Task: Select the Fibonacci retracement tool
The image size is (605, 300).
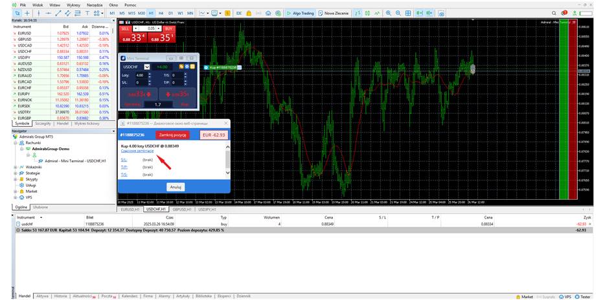Action: [78, 13]
